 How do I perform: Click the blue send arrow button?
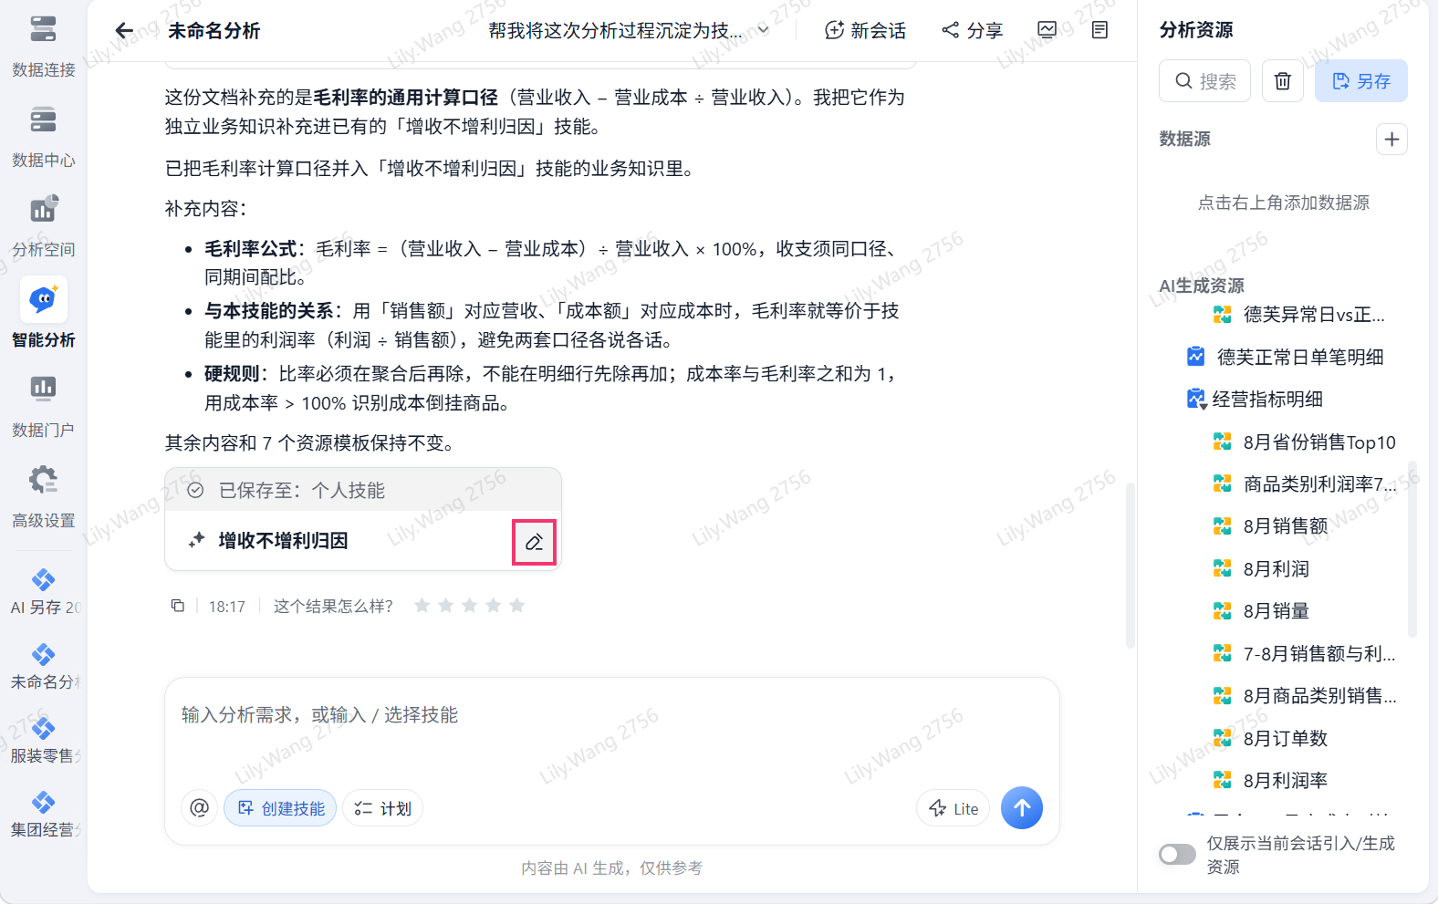coord(1022,808)
